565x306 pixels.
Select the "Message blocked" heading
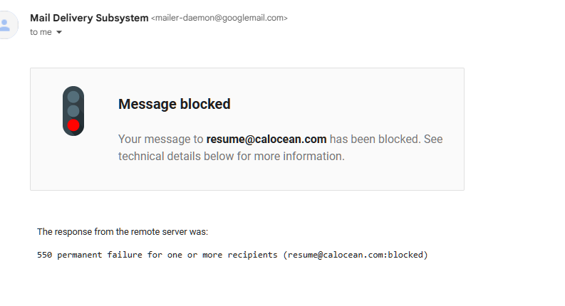pos(174,104)
